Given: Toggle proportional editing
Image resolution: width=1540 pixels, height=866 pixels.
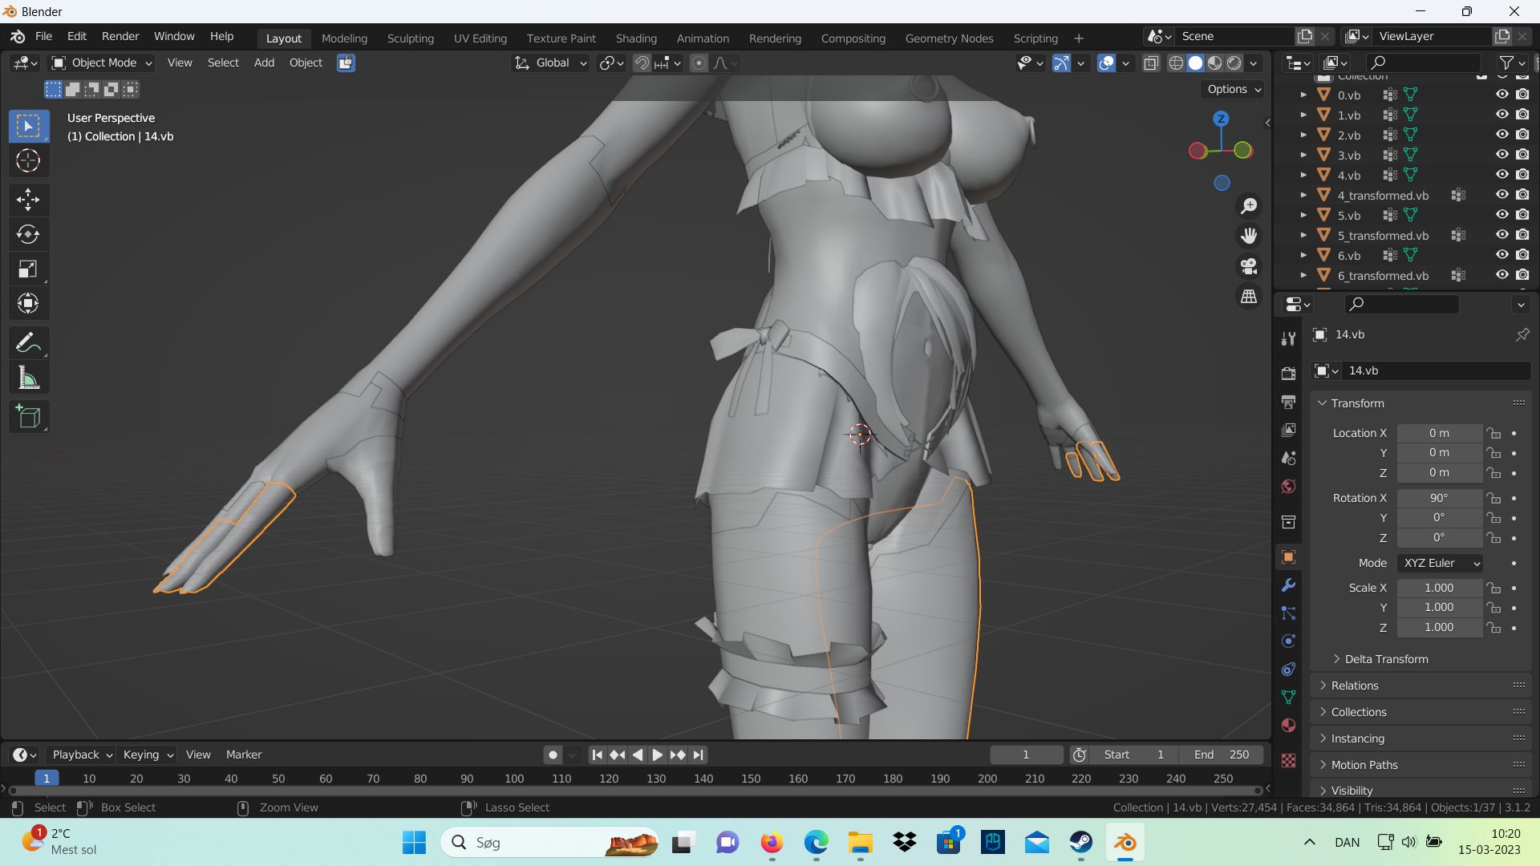Looking at the screenshot, I should coord(699,63).
